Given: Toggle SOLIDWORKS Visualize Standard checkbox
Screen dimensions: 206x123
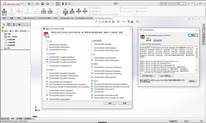Looking at the screenshot, I should click(47, 57).
